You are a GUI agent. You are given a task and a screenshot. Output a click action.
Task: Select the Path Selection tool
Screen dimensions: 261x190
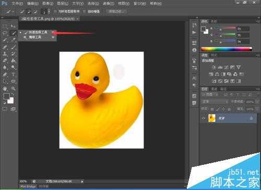coord(5,82)
